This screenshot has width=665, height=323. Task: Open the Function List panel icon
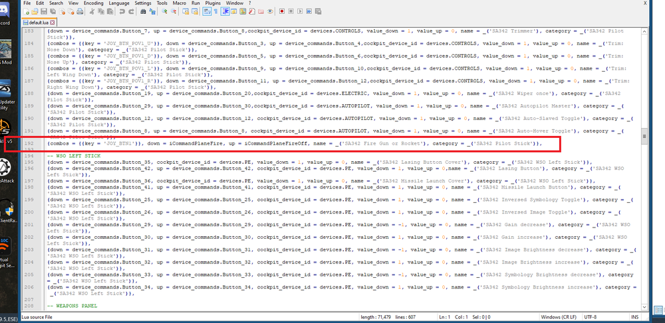tap(251, 12)
